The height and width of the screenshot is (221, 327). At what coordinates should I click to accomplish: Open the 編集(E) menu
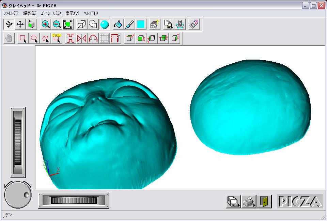pos(29,13)
